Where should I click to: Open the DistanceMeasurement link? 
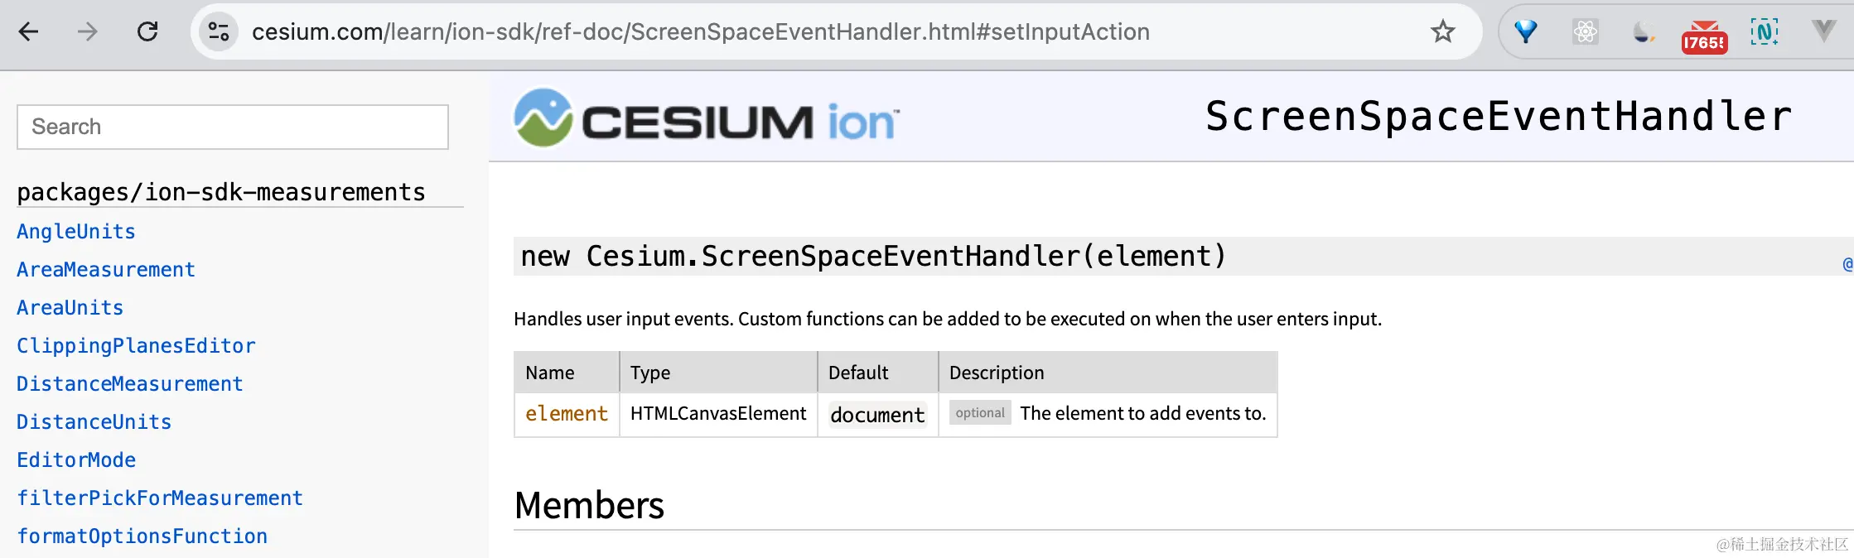130,384
